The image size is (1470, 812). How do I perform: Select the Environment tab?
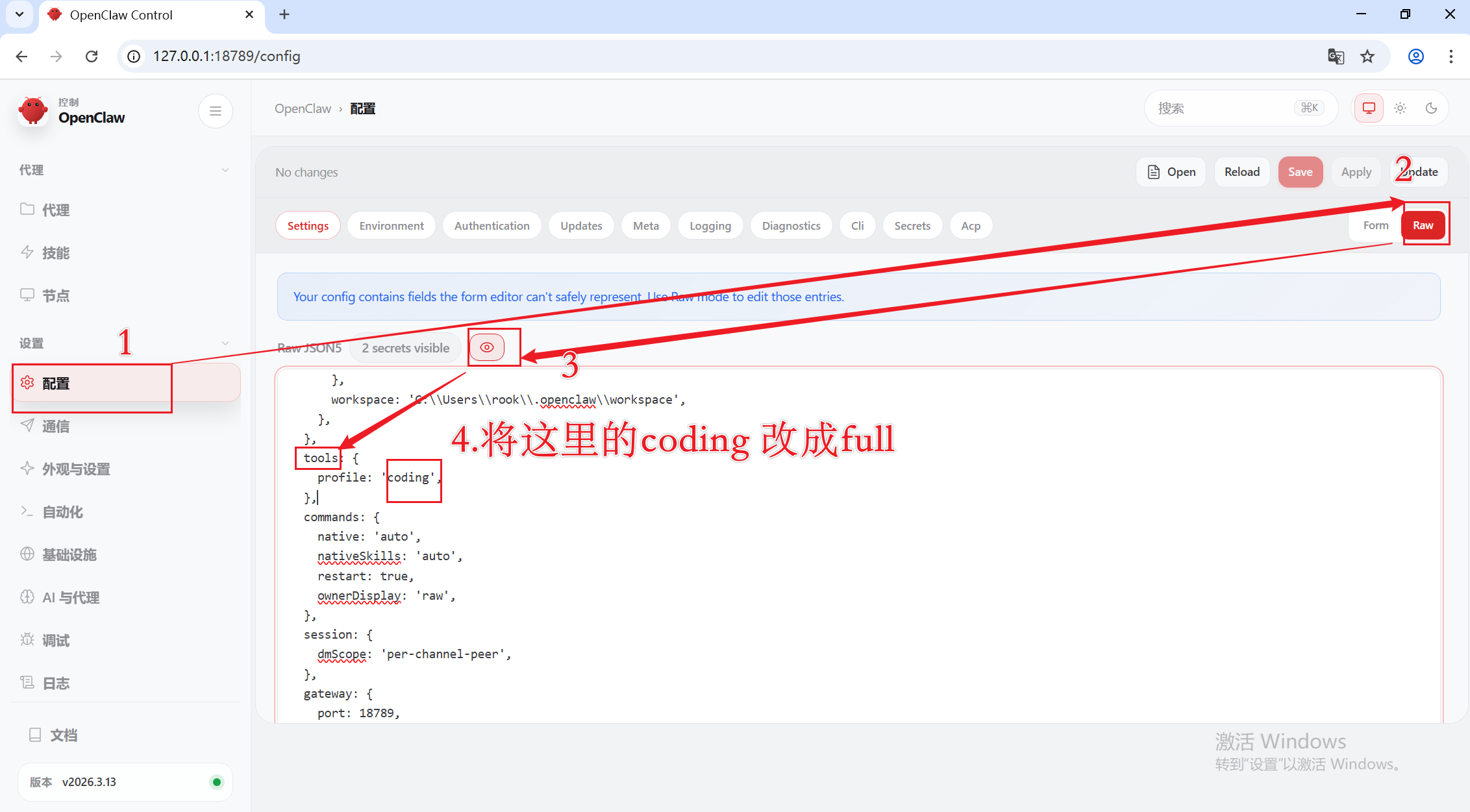pyautogui.click(x=392, y=225)
